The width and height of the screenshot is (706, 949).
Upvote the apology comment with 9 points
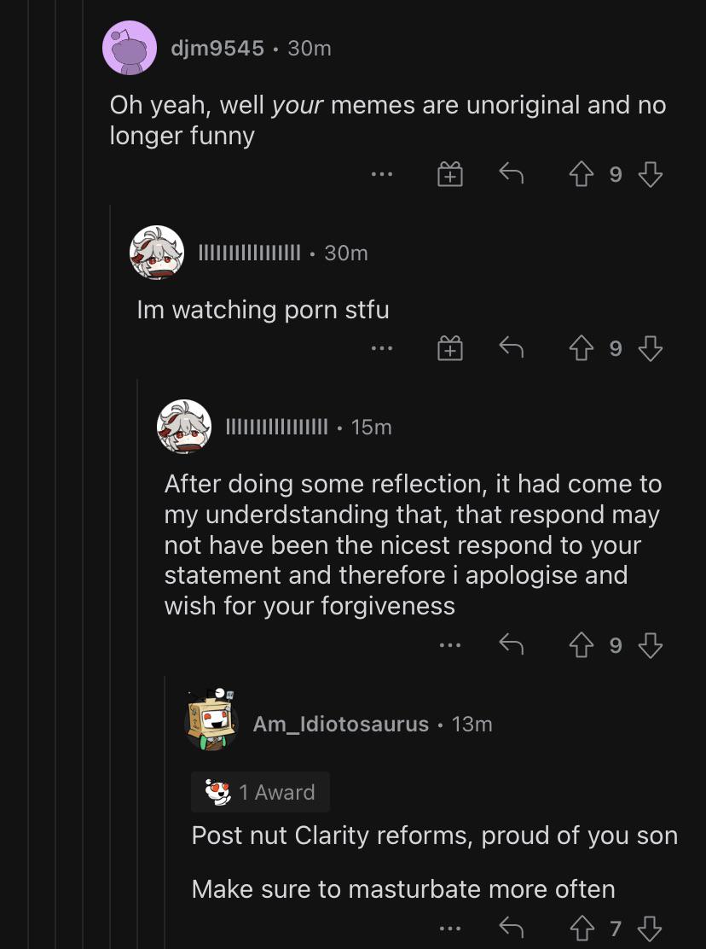[581, 645]
